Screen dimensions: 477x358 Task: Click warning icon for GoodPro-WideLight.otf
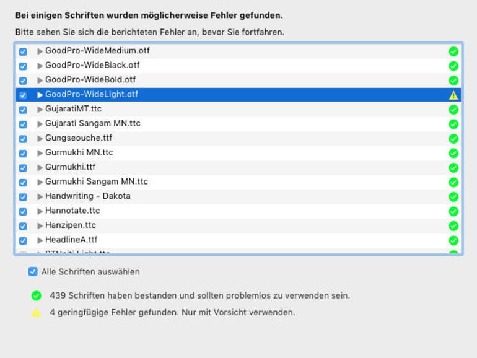pyautogui.click(x=453, y=95)
